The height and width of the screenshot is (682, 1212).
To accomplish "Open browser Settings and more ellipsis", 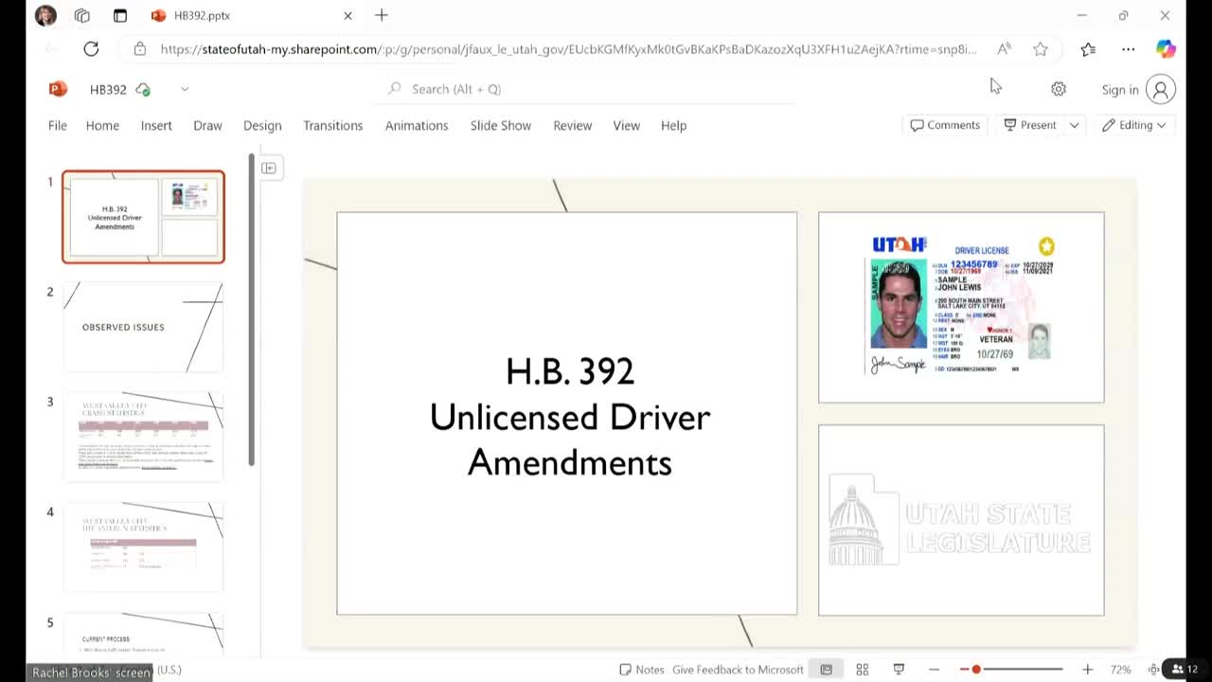I will (1128, 49).
